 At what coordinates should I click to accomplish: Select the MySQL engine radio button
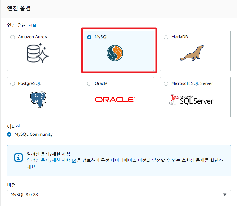point(89,37)
